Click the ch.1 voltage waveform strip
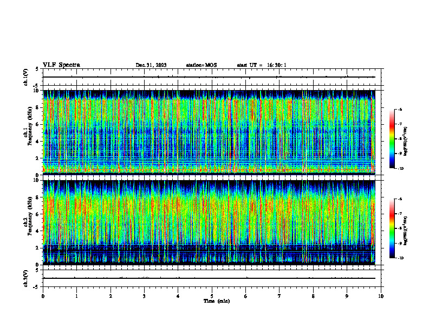 213,77
